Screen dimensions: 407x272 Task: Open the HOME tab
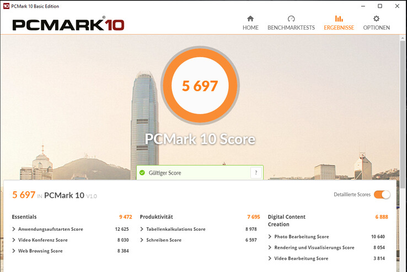250,23
